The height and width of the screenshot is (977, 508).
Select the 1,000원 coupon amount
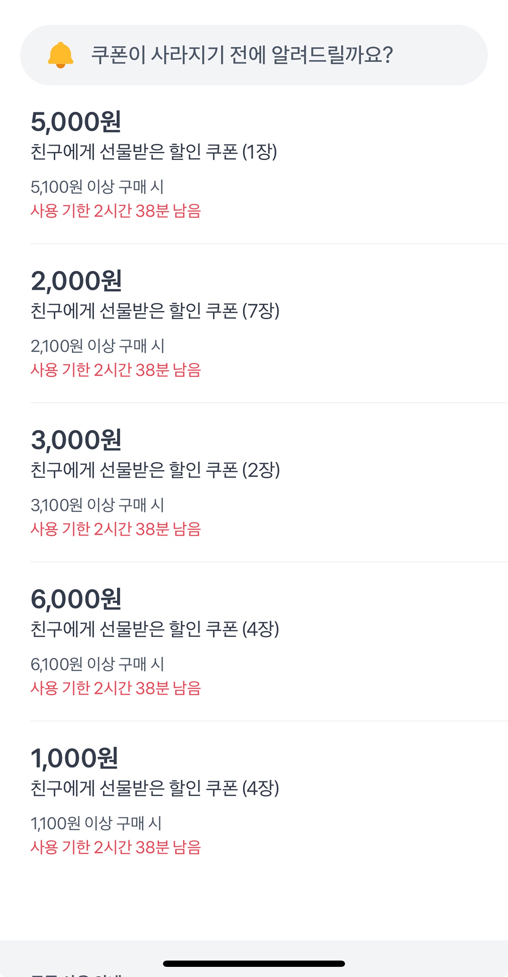(75, 758)
